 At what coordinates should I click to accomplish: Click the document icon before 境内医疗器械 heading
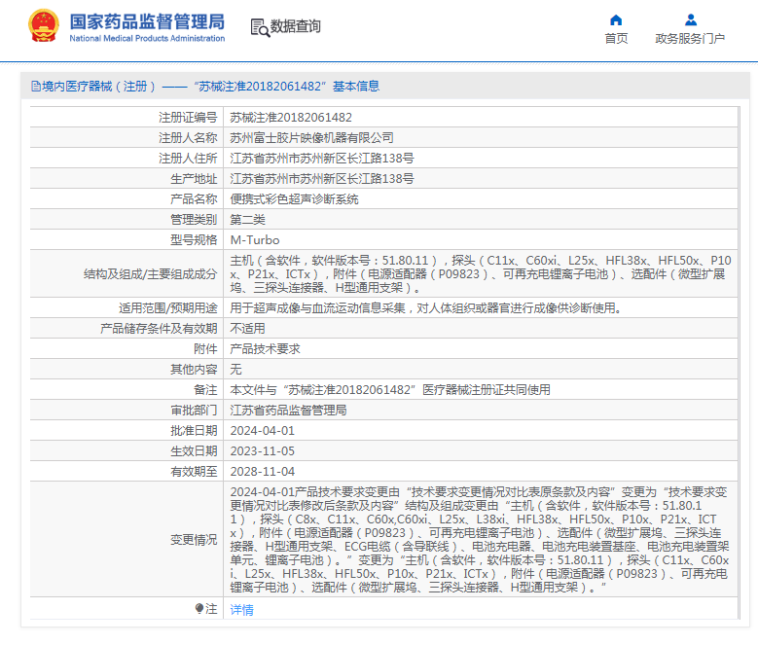tap(36, 86)
